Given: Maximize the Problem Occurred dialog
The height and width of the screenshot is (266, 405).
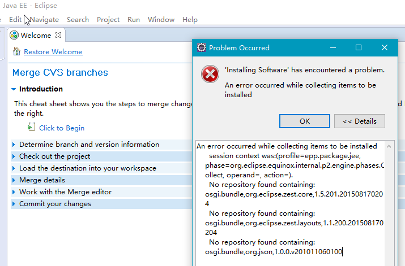Looking at the screenshot, I should [359, 47].
